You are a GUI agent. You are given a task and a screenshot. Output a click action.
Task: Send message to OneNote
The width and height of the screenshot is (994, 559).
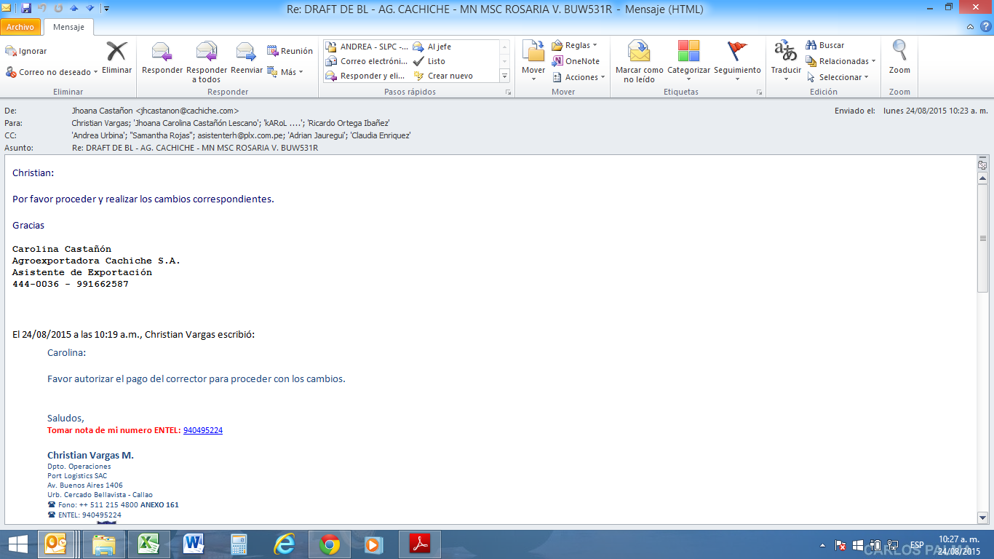coord(576,61)
